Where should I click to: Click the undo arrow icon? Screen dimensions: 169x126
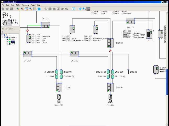pyautogui.click(x=63, y=9)
